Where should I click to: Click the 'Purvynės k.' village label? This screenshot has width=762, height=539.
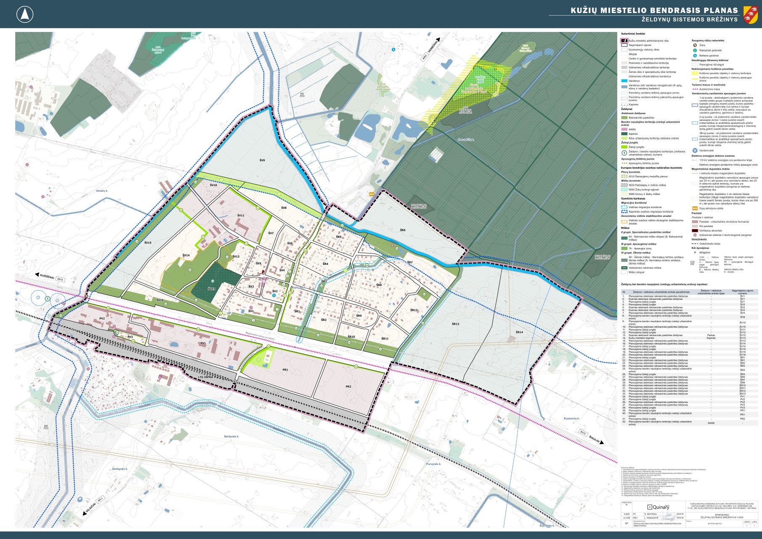tap(433, 464)
